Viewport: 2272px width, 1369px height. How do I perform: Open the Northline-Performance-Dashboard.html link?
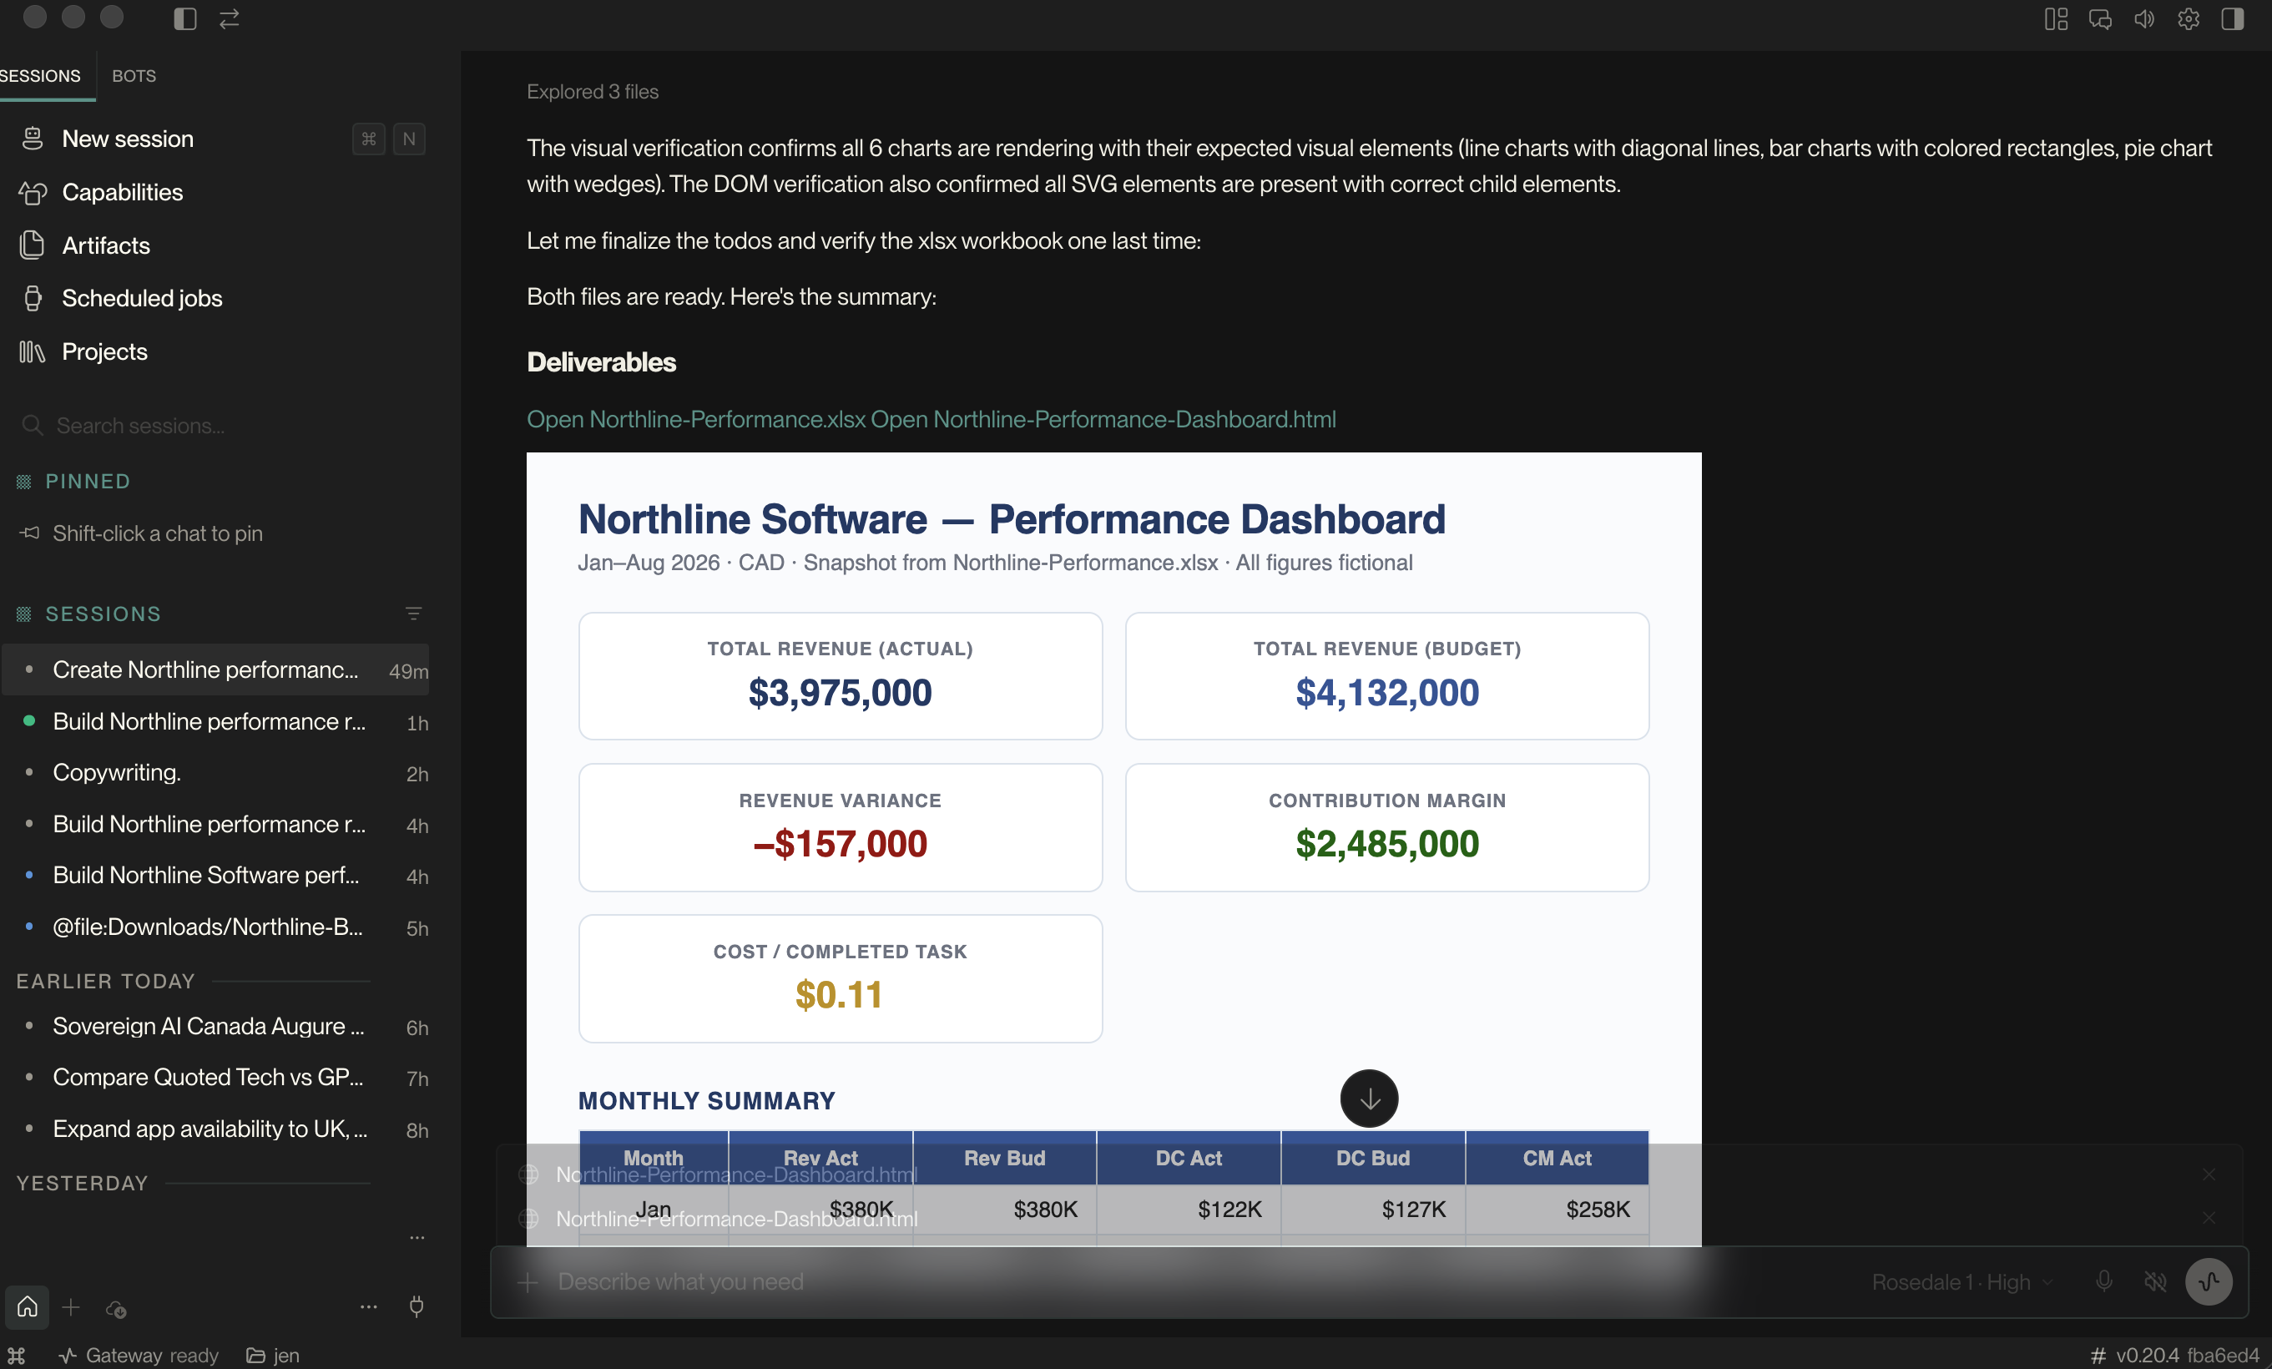click(1103, 419)
